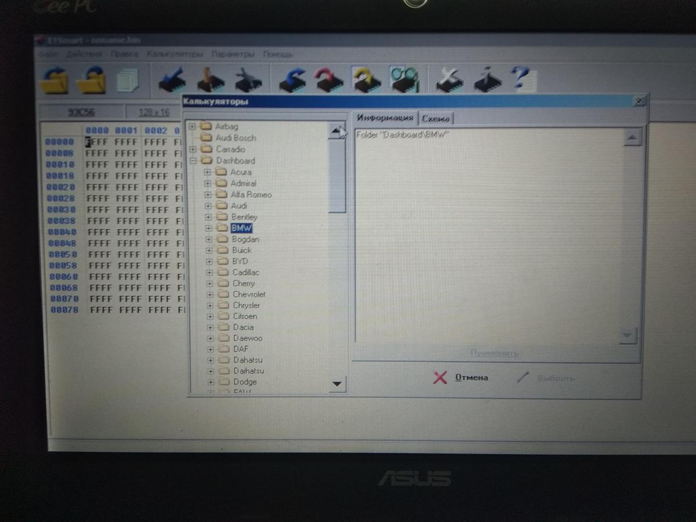The image size is (696, 522).
Task: Click tree list scroll up arrow
Action: pos(336,131)
